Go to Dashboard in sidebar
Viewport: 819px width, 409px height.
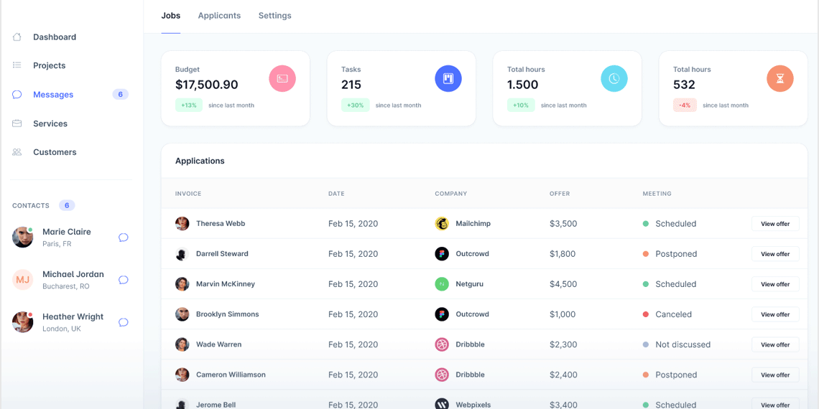coord(55,37)
